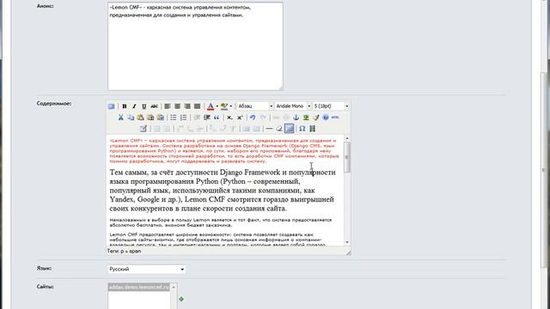Insert special character omega icon
The height and width of the screenshot is (309, 550).
(302, 129)
